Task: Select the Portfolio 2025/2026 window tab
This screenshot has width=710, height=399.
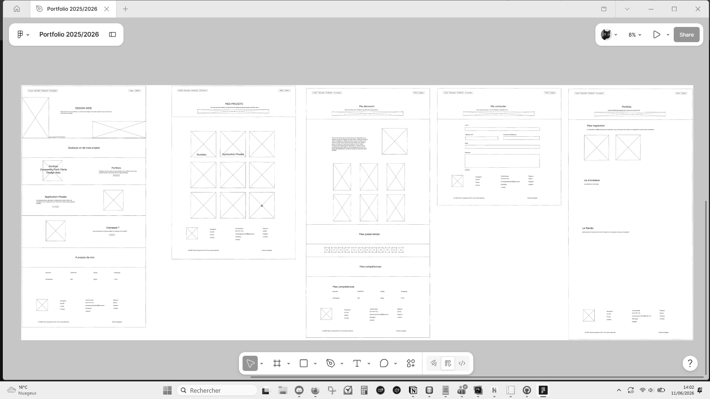Action: click(x=72, y=9)
